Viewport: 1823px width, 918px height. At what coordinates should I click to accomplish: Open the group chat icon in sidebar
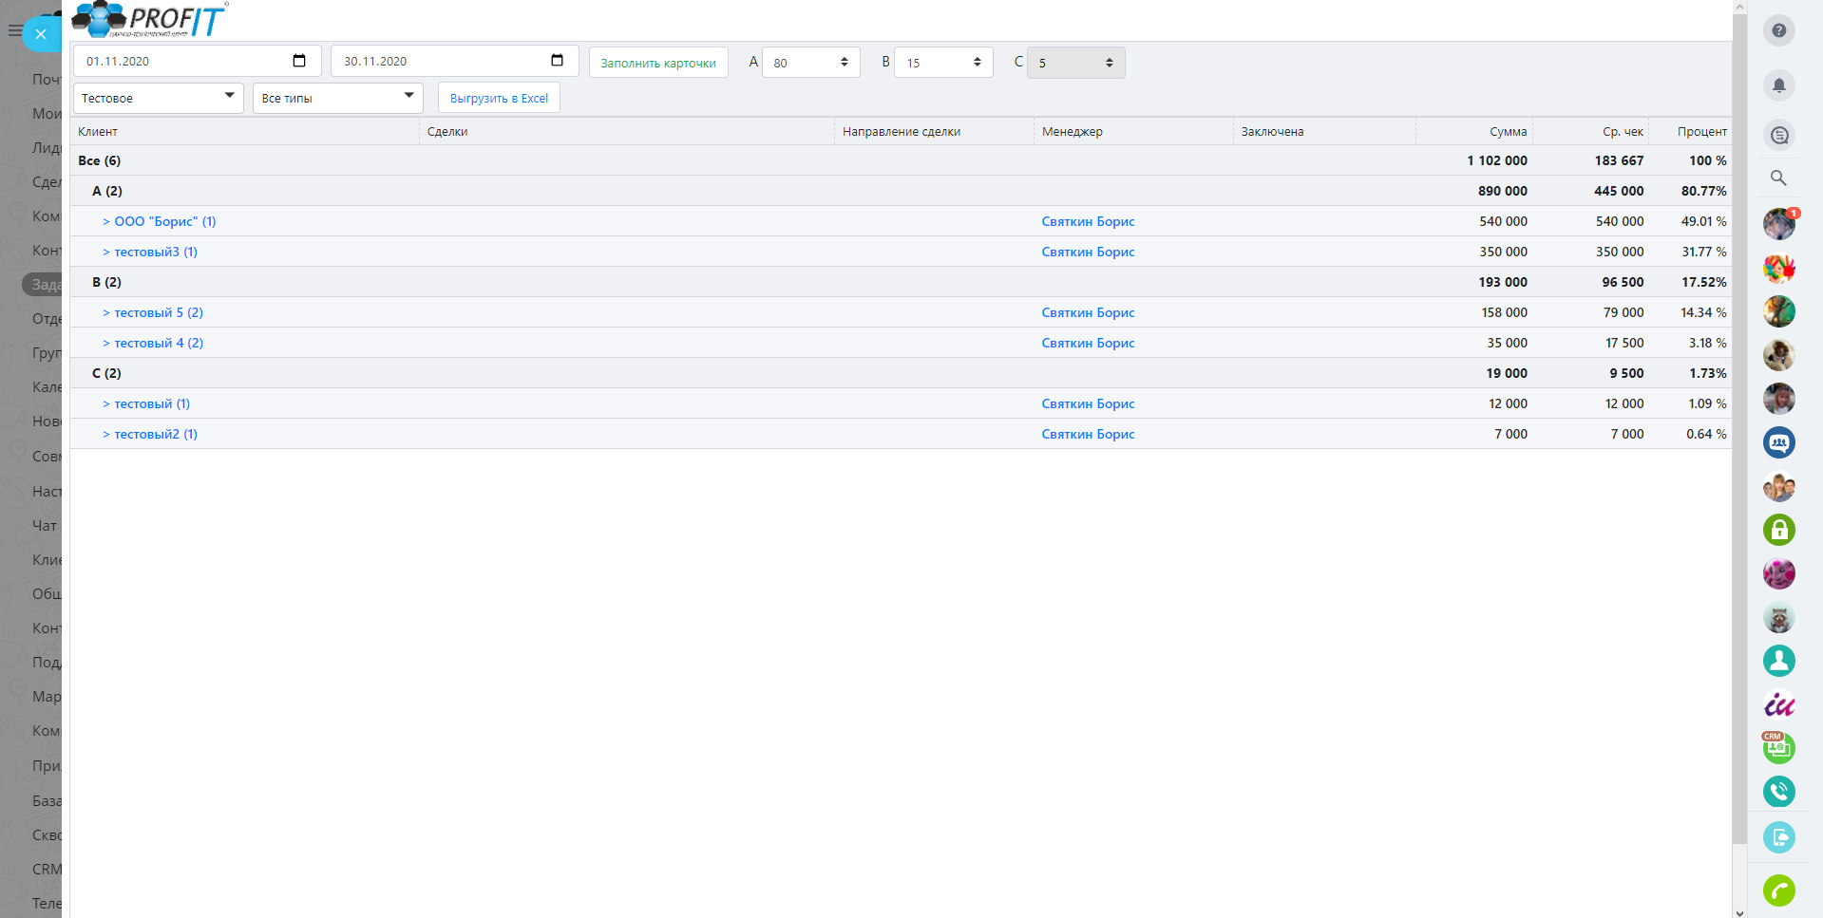point(1778,442)
